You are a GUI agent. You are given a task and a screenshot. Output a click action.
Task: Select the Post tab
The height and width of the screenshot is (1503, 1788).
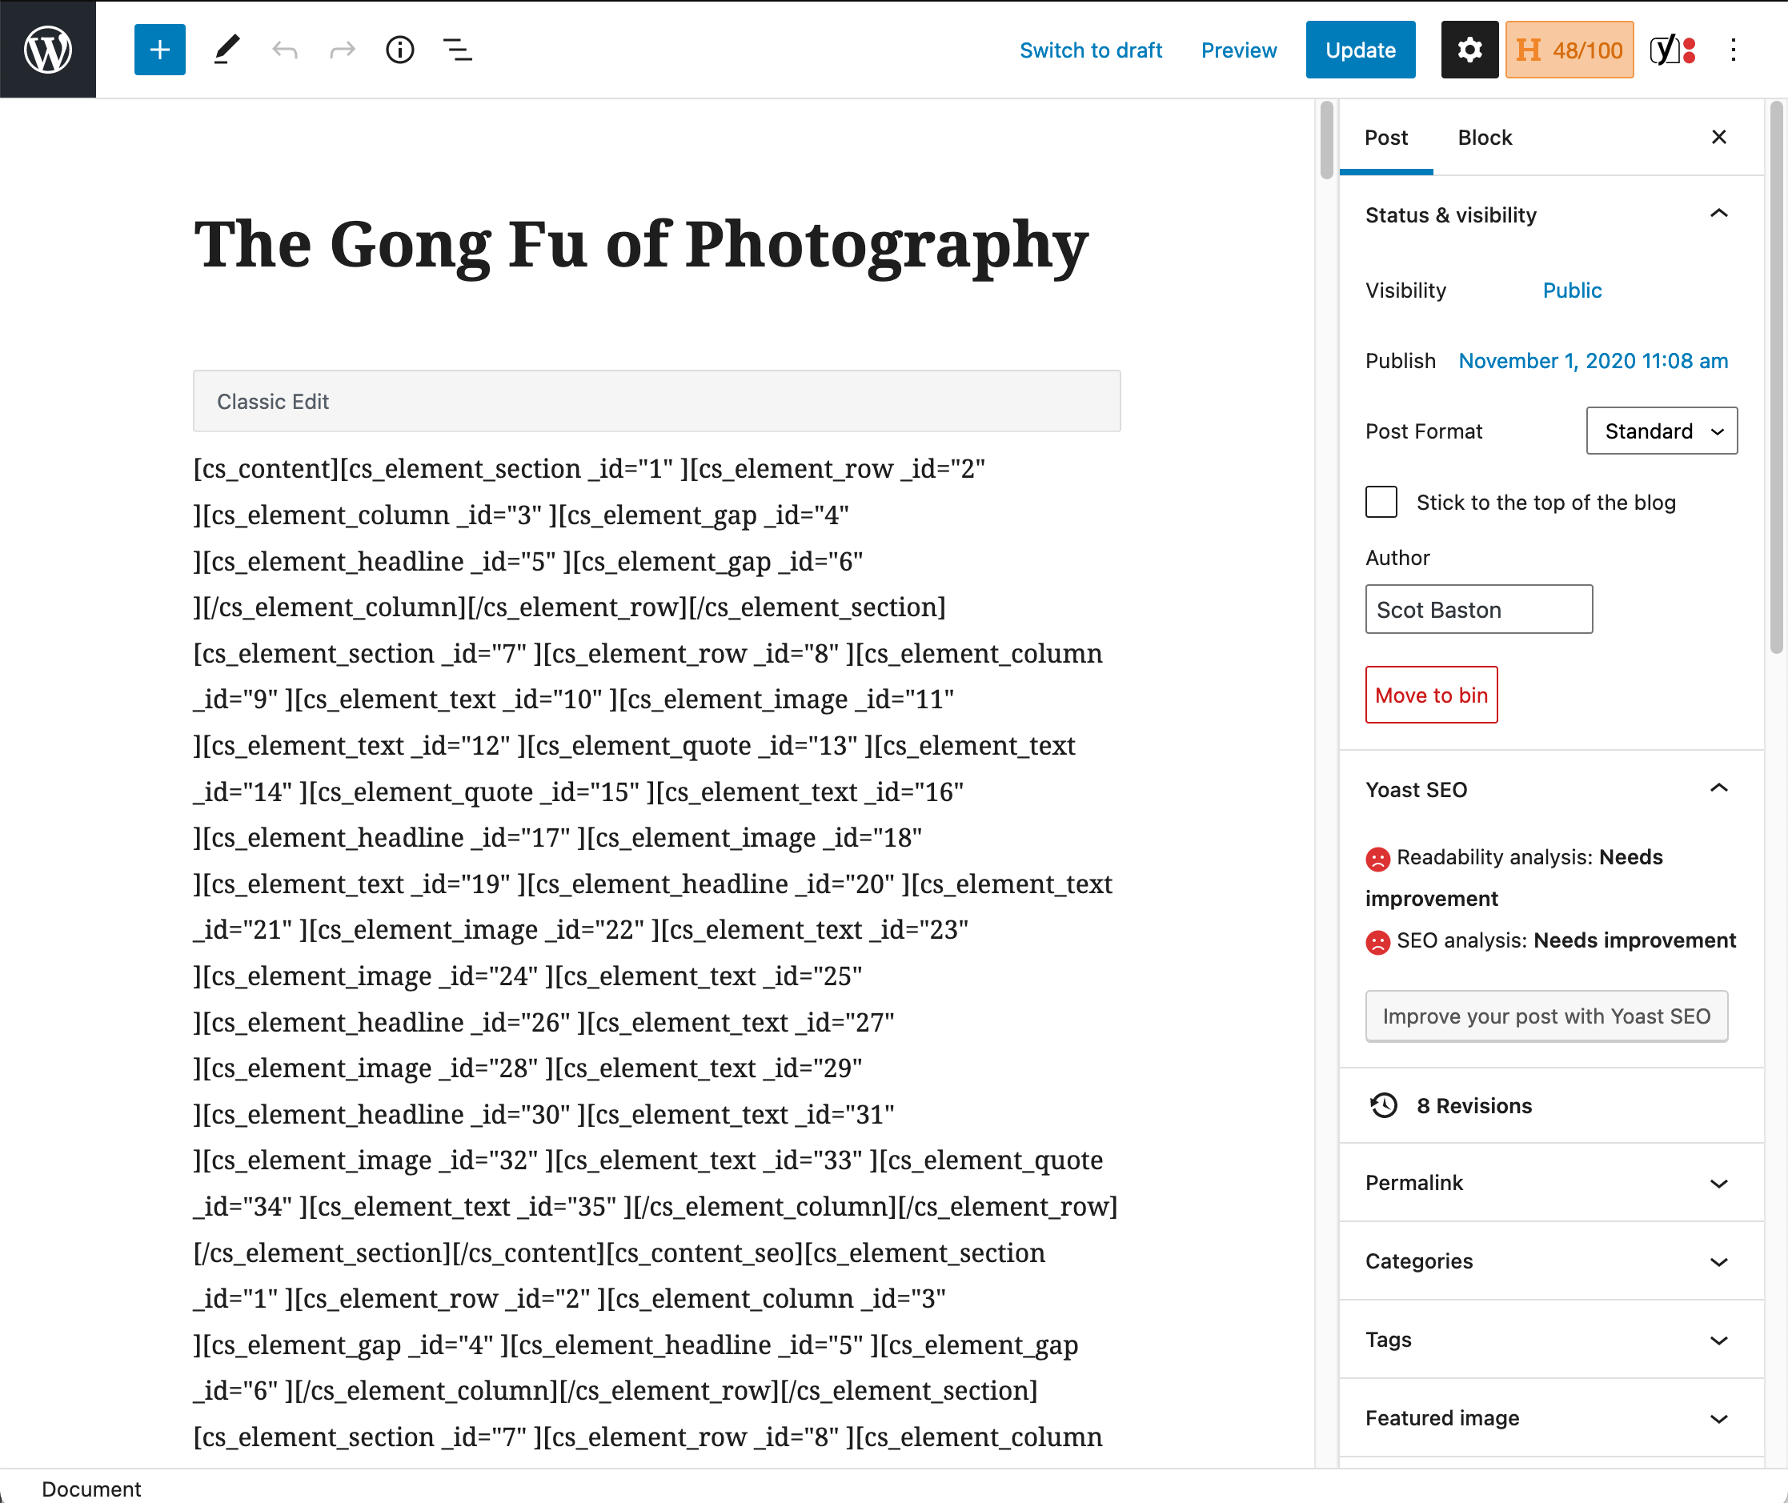tap(1385, 137)
